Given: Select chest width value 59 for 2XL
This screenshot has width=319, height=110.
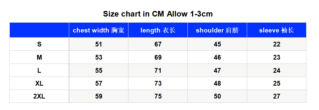Looking at the screenshot, I should click(x=99, y=96).
